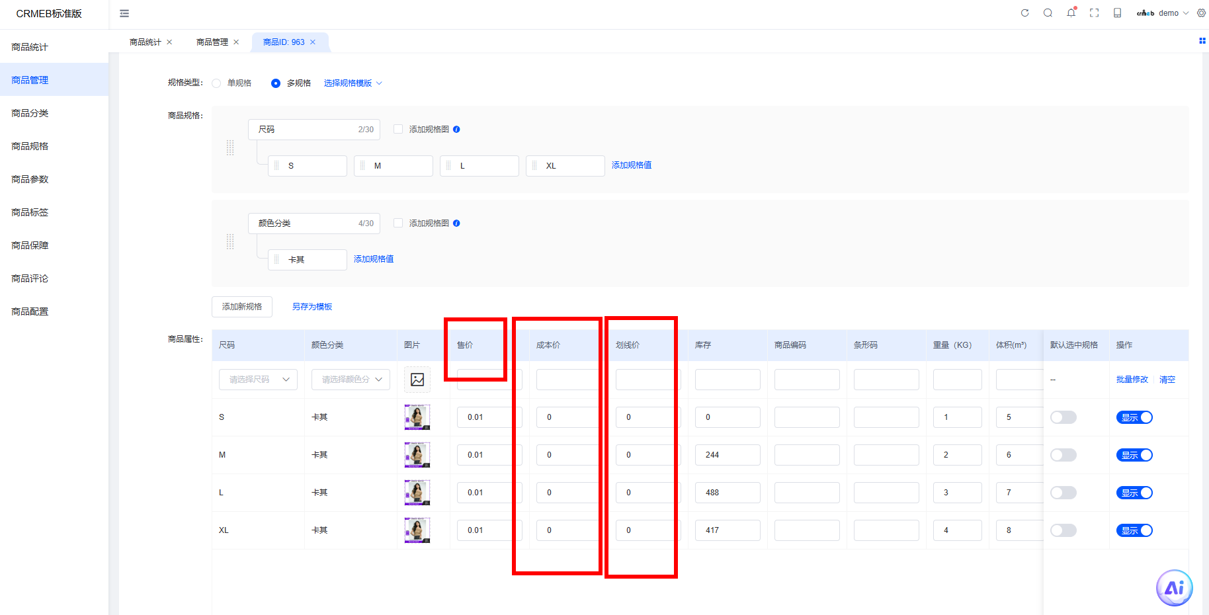Screen dimensions: 1209x615
Task: Select the 单规格 radio button
Action: point(216,83)
